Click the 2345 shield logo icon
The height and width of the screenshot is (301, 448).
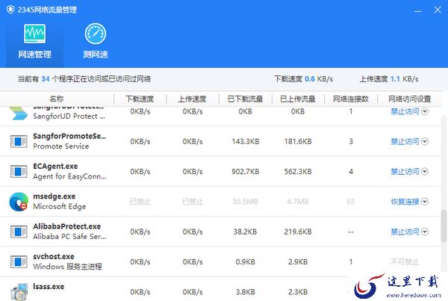[10, 10]
